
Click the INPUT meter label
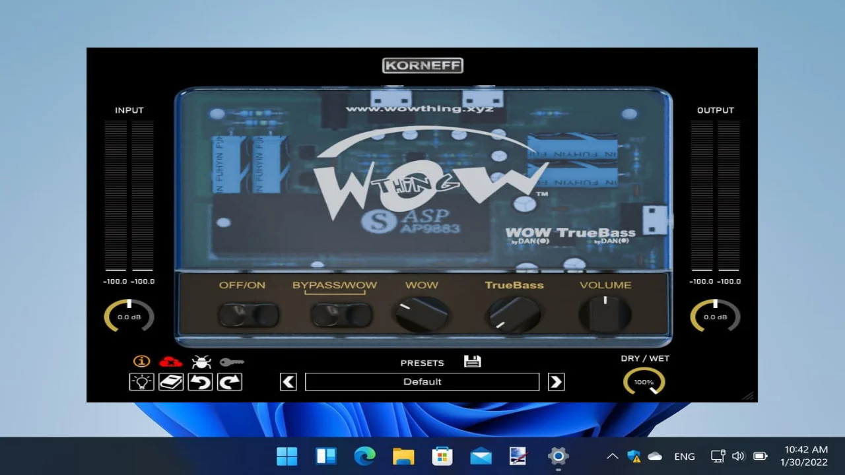click(129, 110)
